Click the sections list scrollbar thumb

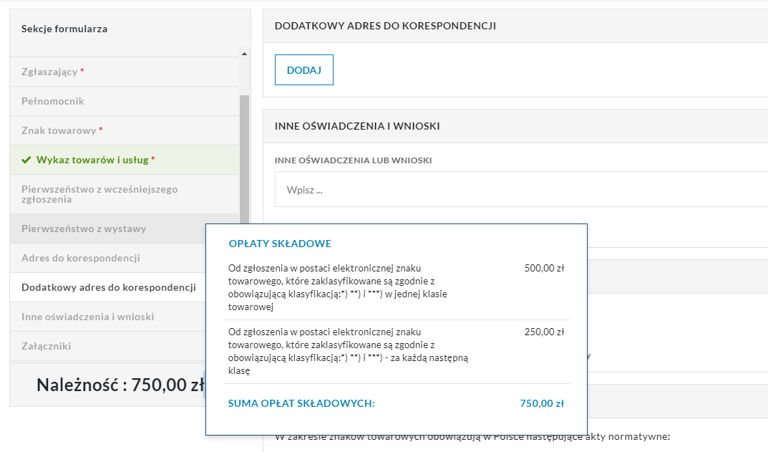coord(244,158)
